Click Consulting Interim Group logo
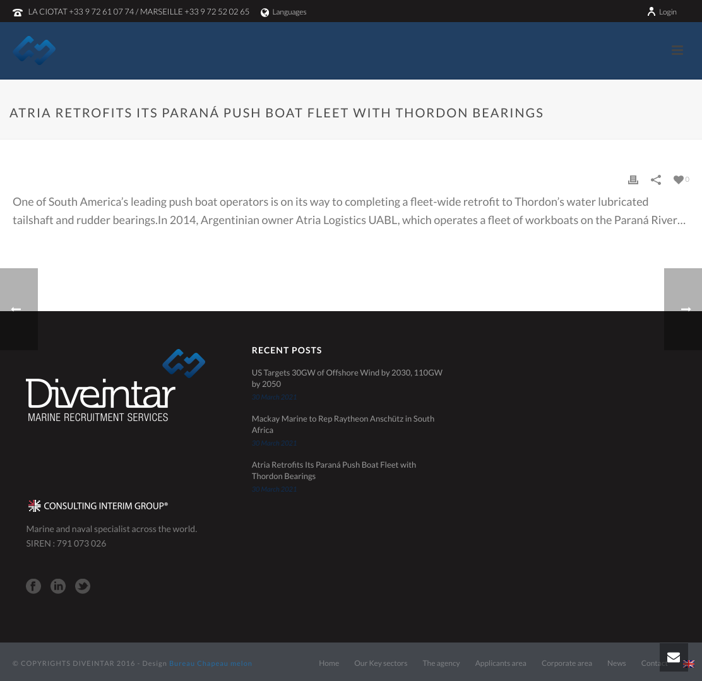Screen dimensions: 702x681 [x=98, y=506]
